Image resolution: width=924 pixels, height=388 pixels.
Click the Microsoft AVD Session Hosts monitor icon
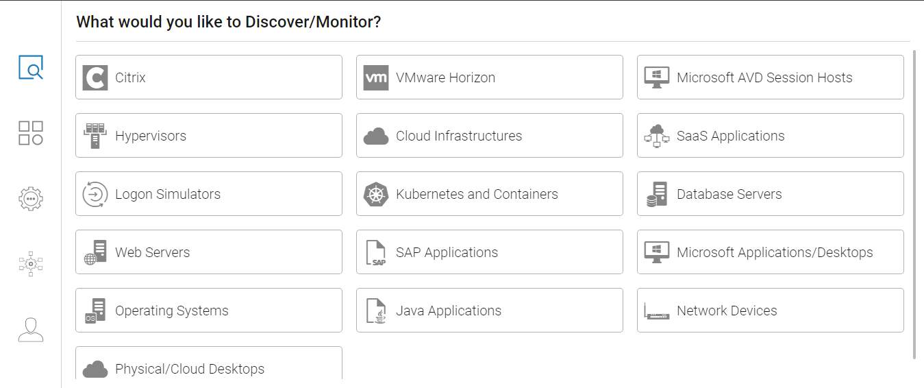(657, 77)
